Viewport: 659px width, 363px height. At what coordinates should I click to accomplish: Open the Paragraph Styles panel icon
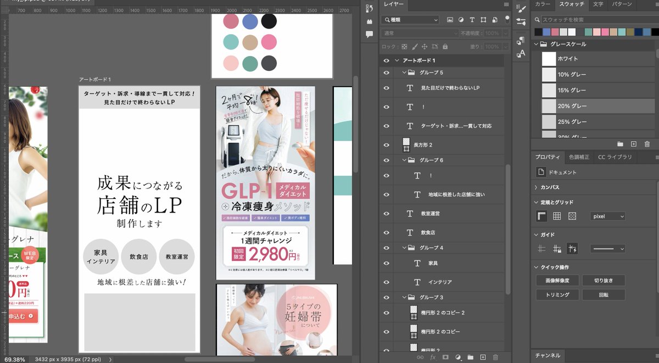point(521,41)
